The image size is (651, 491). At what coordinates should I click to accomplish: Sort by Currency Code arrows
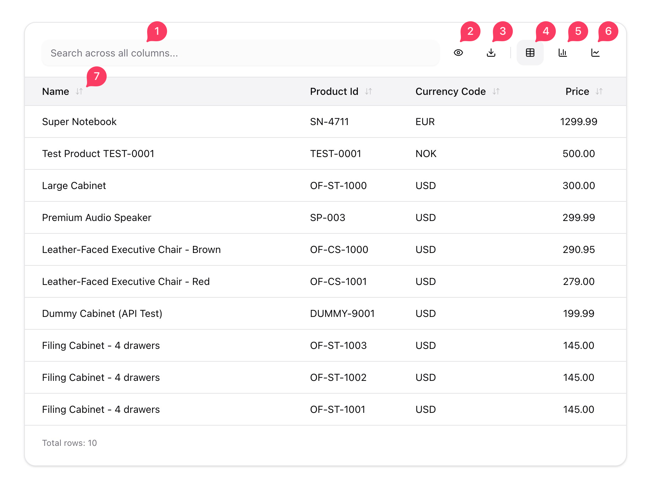click(496, 92)
